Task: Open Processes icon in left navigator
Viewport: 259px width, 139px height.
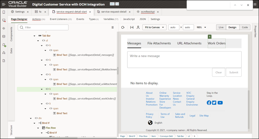Action: pyautogui.click(x=4, y=53)
